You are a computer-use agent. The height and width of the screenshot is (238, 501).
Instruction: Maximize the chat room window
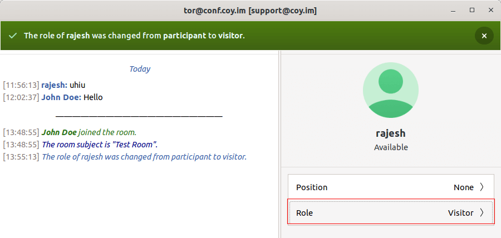coord(472,10)
